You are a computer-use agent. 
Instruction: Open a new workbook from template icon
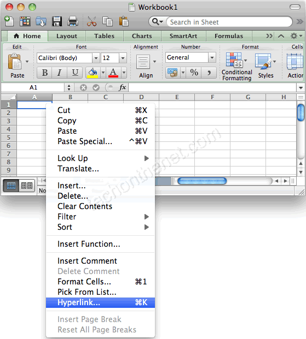pos(25,21)
